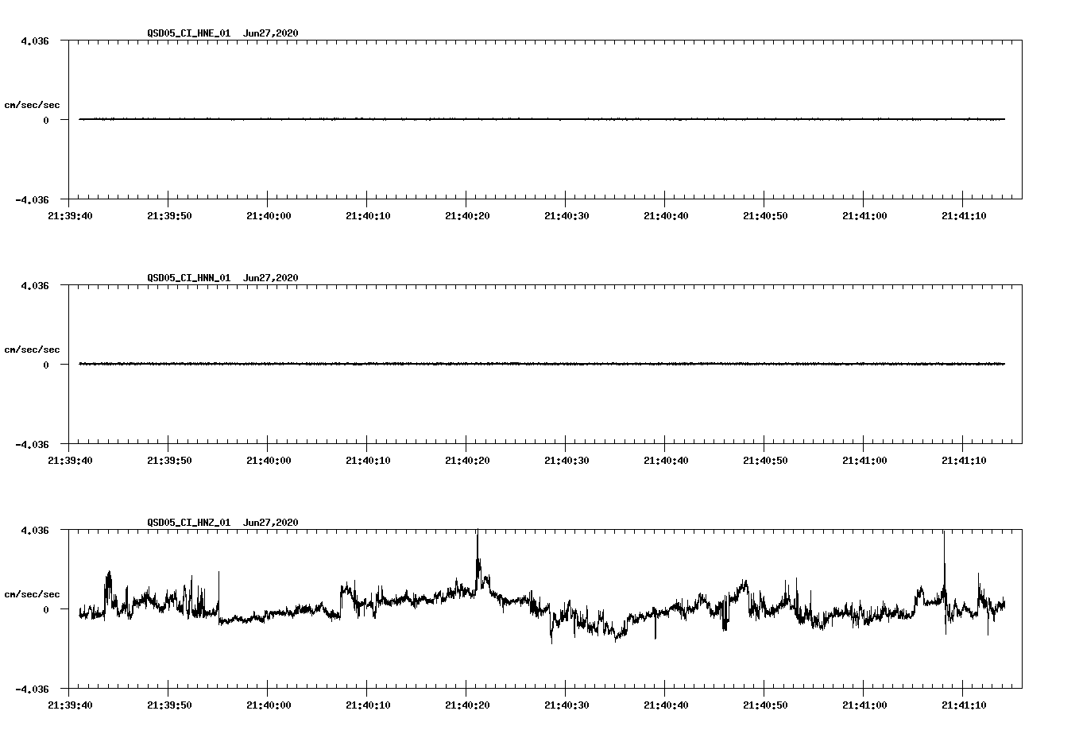Click the 21:40:20 time label under HNN plot
This screenshot has width=1079, height=734.
[x=467, y=461]
